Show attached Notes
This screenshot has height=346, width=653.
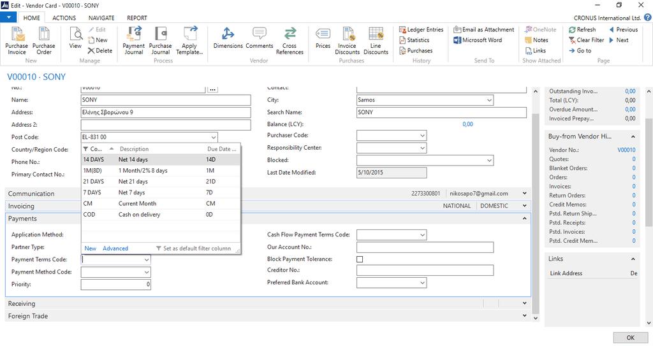click(x=536, y=40)
